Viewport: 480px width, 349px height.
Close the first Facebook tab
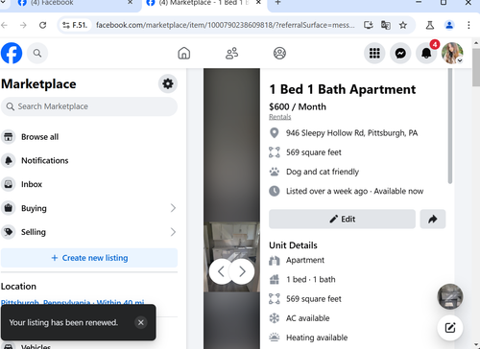(130, 3)
